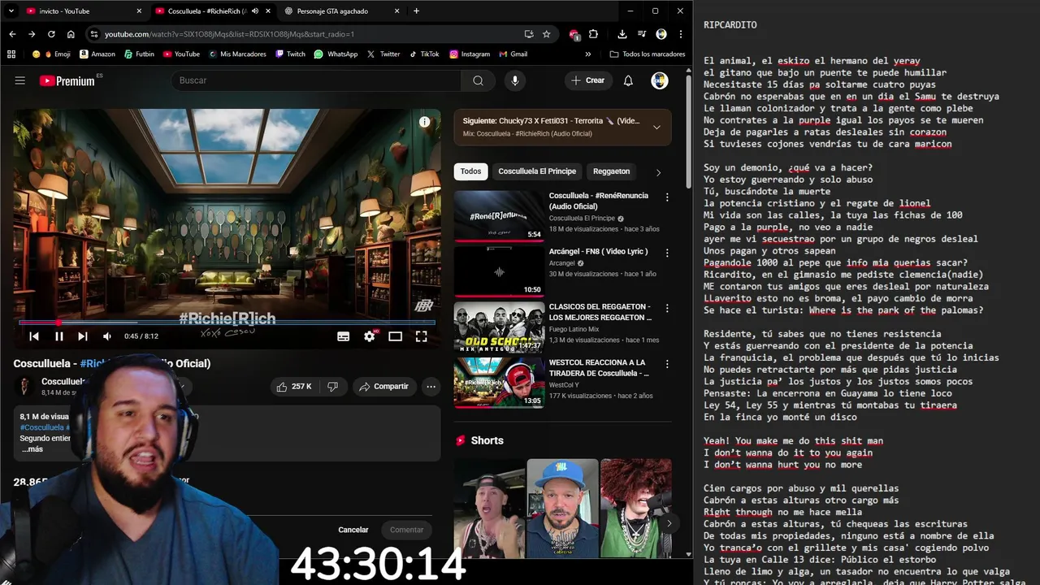Show hidden bookmarks overflow chevron
The width and height of the screenshot is (1040, 585).
pos(587,54)
